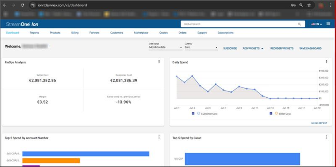Click Customer Cost value €2,081,386.39

click(124, 81)
